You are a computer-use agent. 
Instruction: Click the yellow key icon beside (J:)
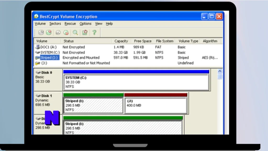click(x=37, y=63)
